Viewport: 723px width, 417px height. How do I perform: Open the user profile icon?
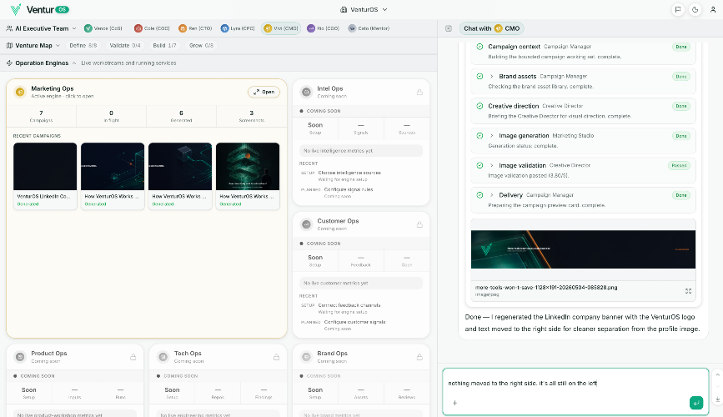[x=713, y=9]
